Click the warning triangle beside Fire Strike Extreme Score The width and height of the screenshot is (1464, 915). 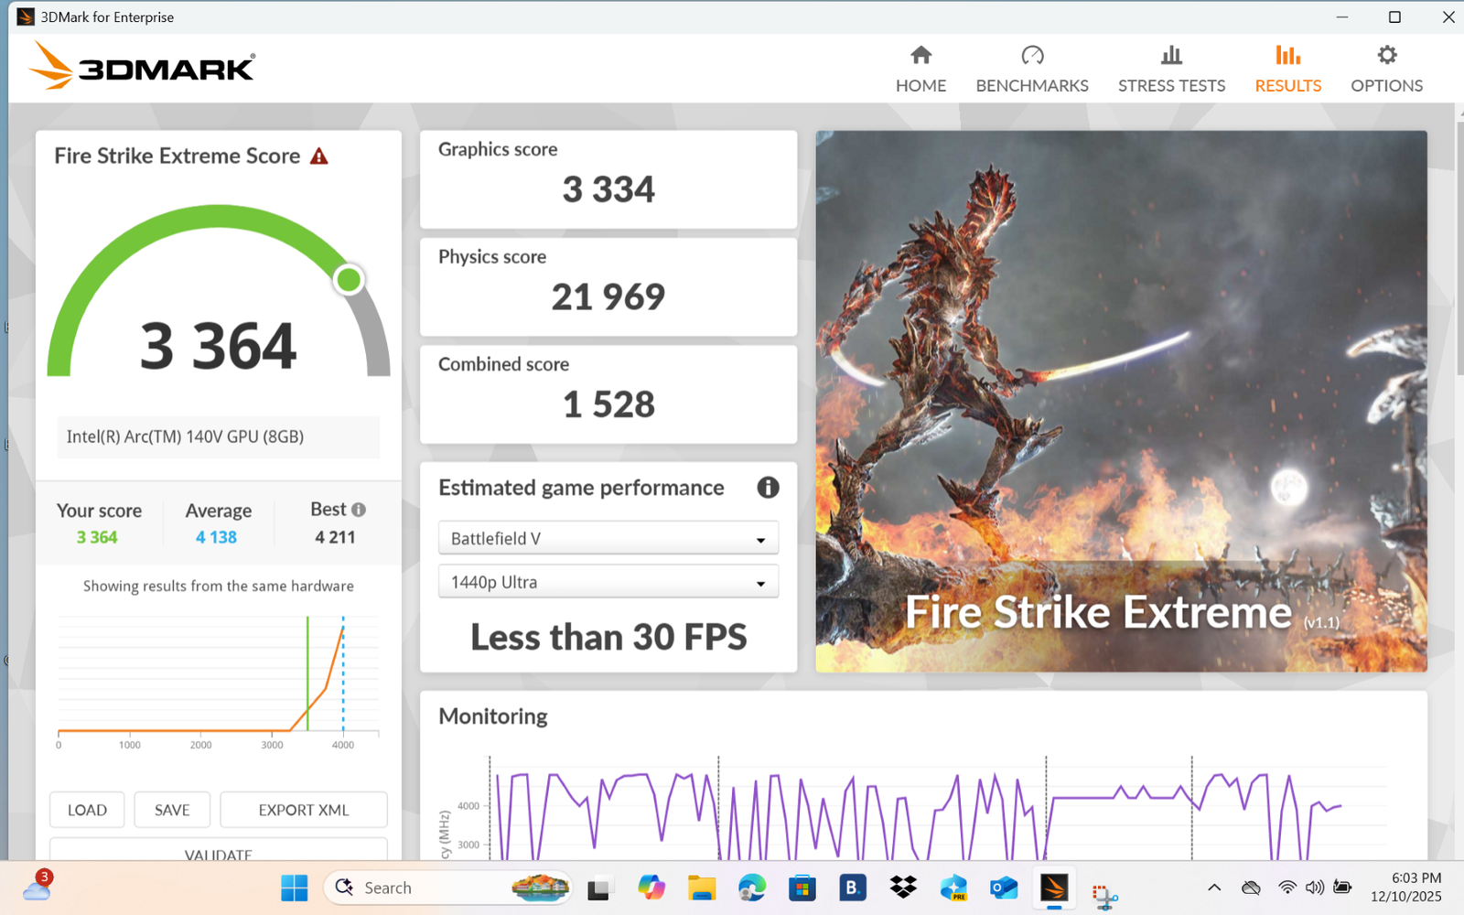point(318,156)
